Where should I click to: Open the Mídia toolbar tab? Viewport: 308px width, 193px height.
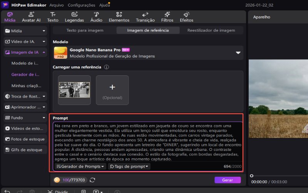10,17
